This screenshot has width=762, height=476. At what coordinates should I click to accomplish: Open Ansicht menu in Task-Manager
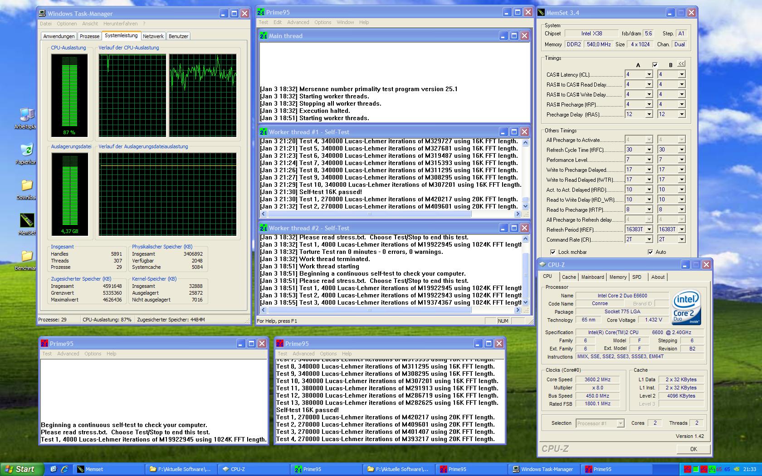click(90, 24)
